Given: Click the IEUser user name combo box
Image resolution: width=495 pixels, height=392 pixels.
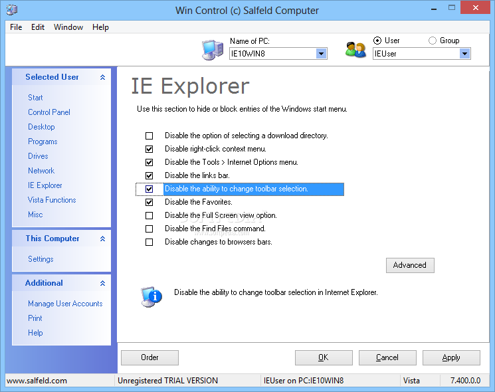Looking at the screenshot, I should pyautogui.click(x=421, y=54).
